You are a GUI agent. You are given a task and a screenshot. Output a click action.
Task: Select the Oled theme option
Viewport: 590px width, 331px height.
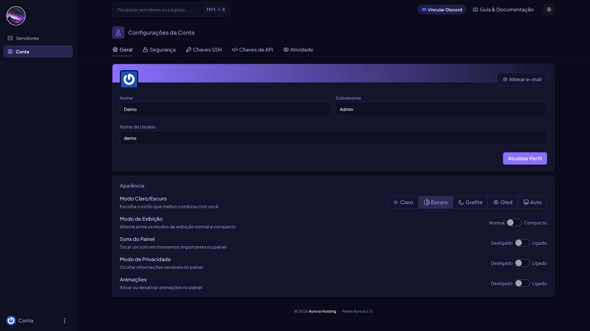(x=503, y=202)
